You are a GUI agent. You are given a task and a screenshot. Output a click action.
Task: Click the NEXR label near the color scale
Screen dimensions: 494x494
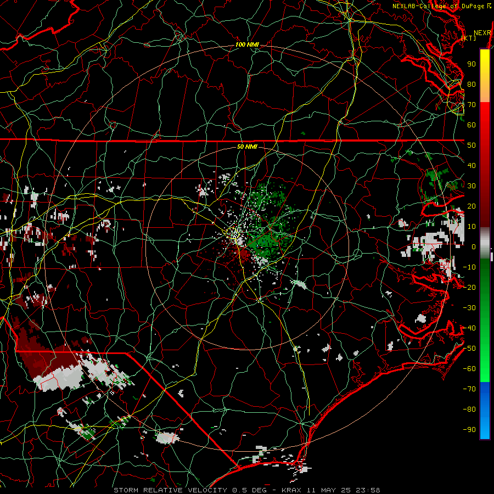[x=482, y=33]
